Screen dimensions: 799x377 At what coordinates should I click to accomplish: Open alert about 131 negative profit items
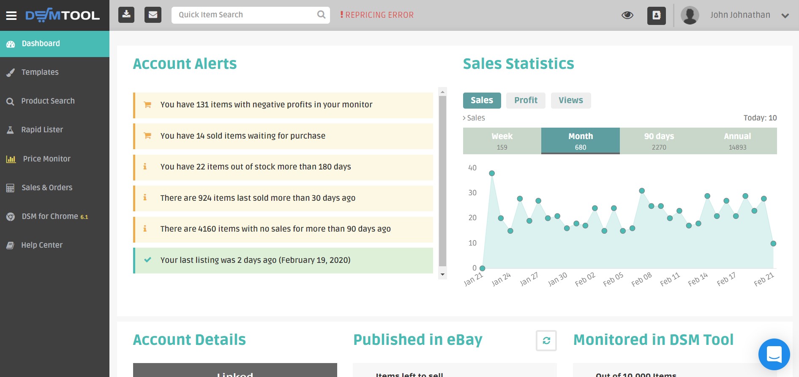[283, 105]
